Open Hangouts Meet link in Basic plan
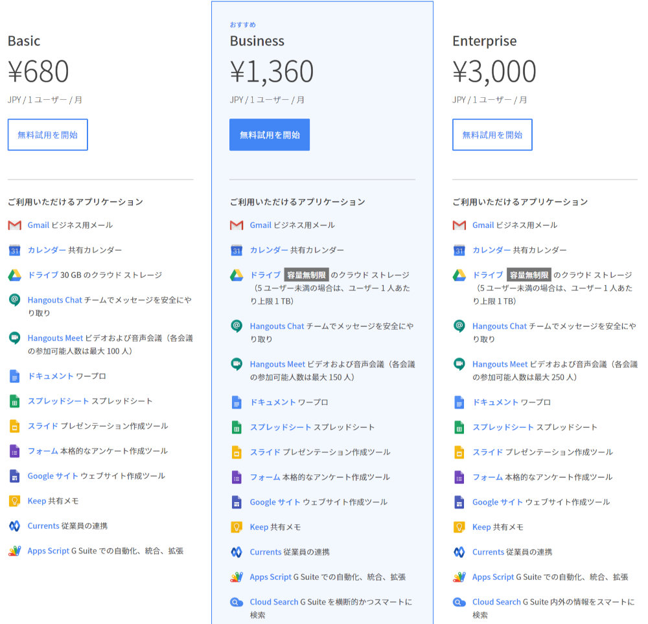 click(x=55, y=338)
